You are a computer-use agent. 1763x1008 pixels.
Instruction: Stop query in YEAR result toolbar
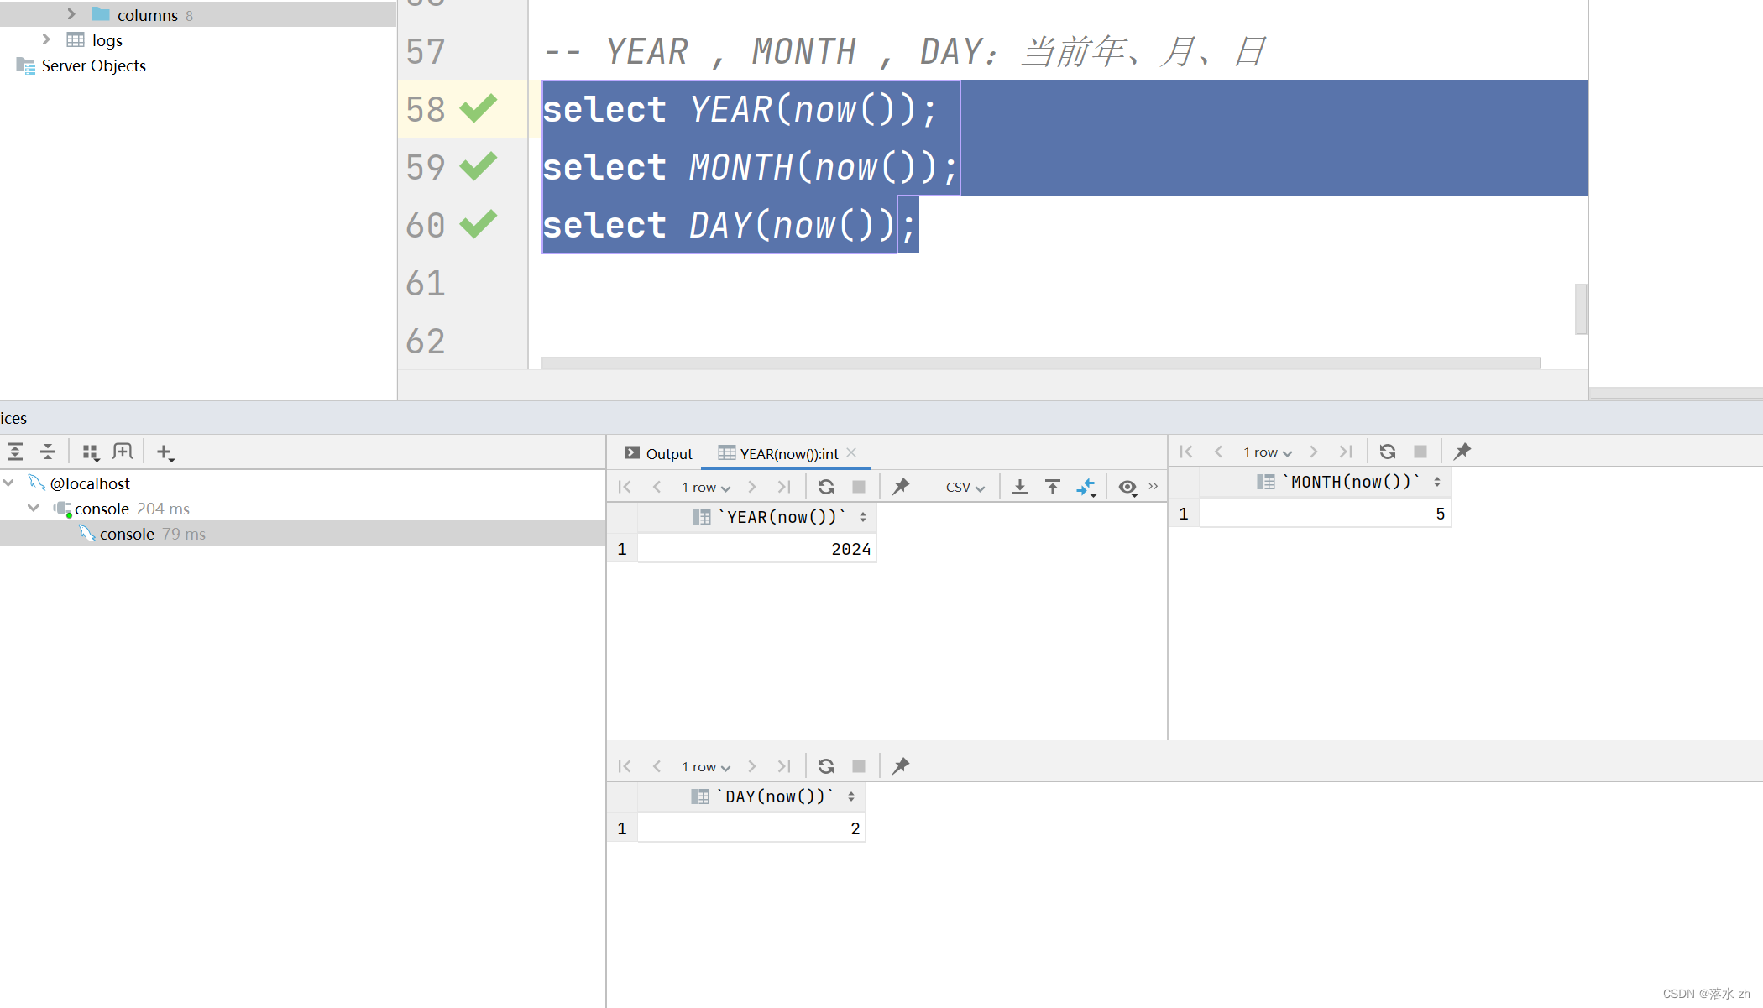click(x=859, y=487)
